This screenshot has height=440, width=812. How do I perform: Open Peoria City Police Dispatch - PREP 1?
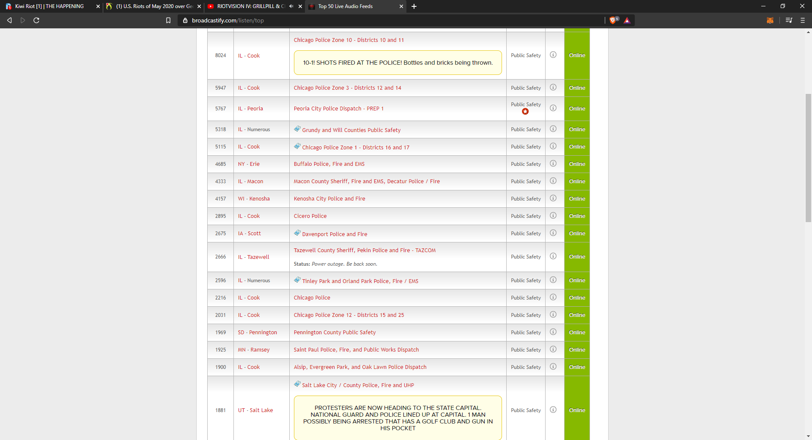339,109
